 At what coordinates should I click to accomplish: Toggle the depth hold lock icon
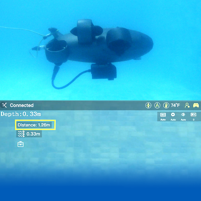pyautogui.click(x=148, y=105)
